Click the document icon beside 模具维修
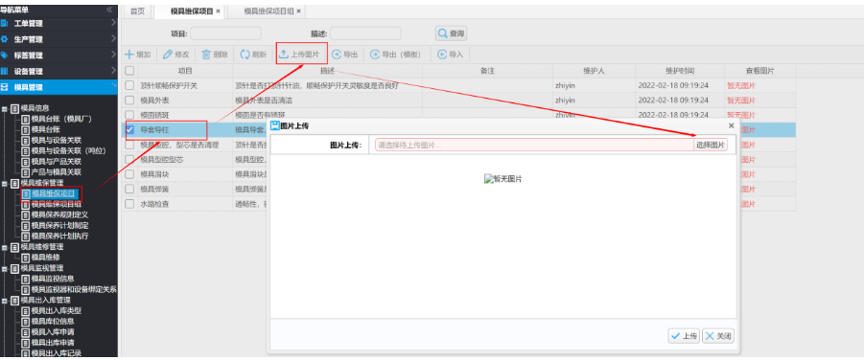The image size is (864, 360). click(x=25, y=257)
